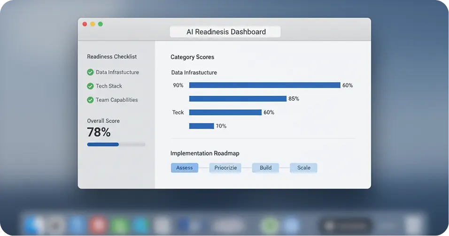Click the bar labeled 85%
449x236 pixels.
238,99
